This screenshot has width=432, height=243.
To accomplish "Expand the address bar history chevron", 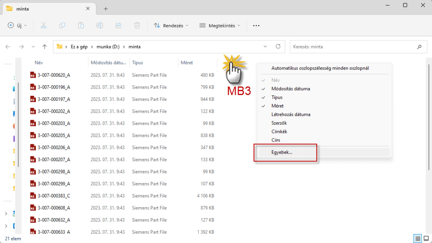I will [265, 47].
